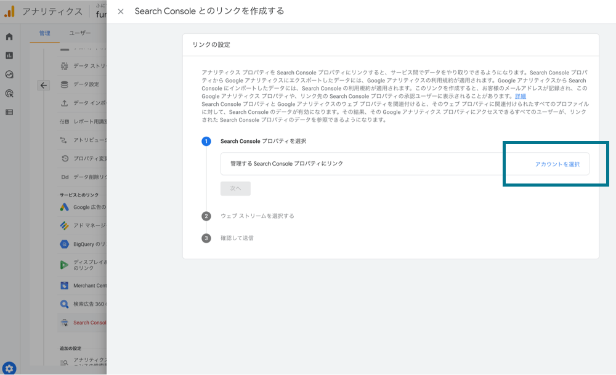
Task: Select the データ インポート upload icon
Action: pyautogui.click(x=65, y=103)
